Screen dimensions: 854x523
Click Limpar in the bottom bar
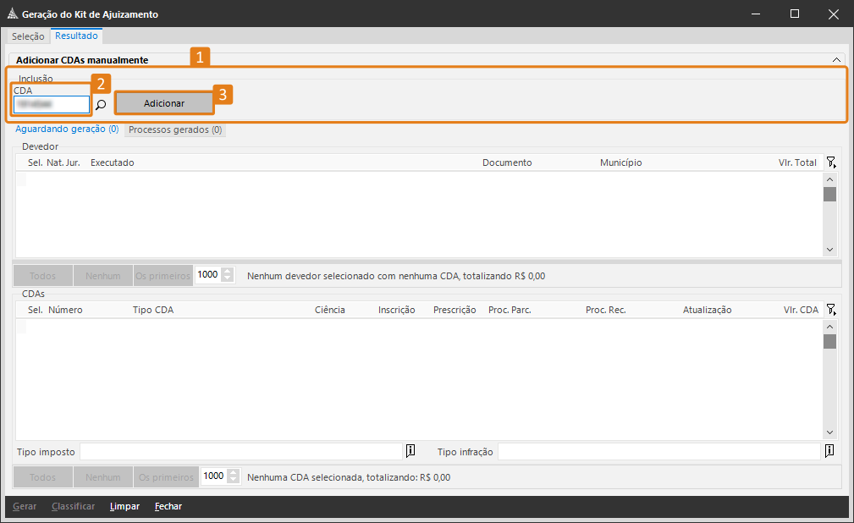[x=124, y=507]
